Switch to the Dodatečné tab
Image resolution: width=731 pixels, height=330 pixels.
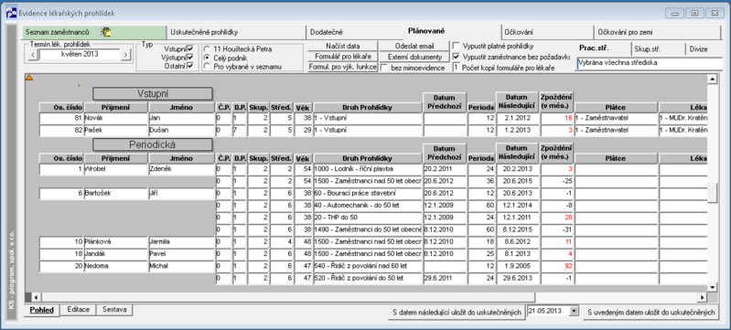(x=355, y=33)
